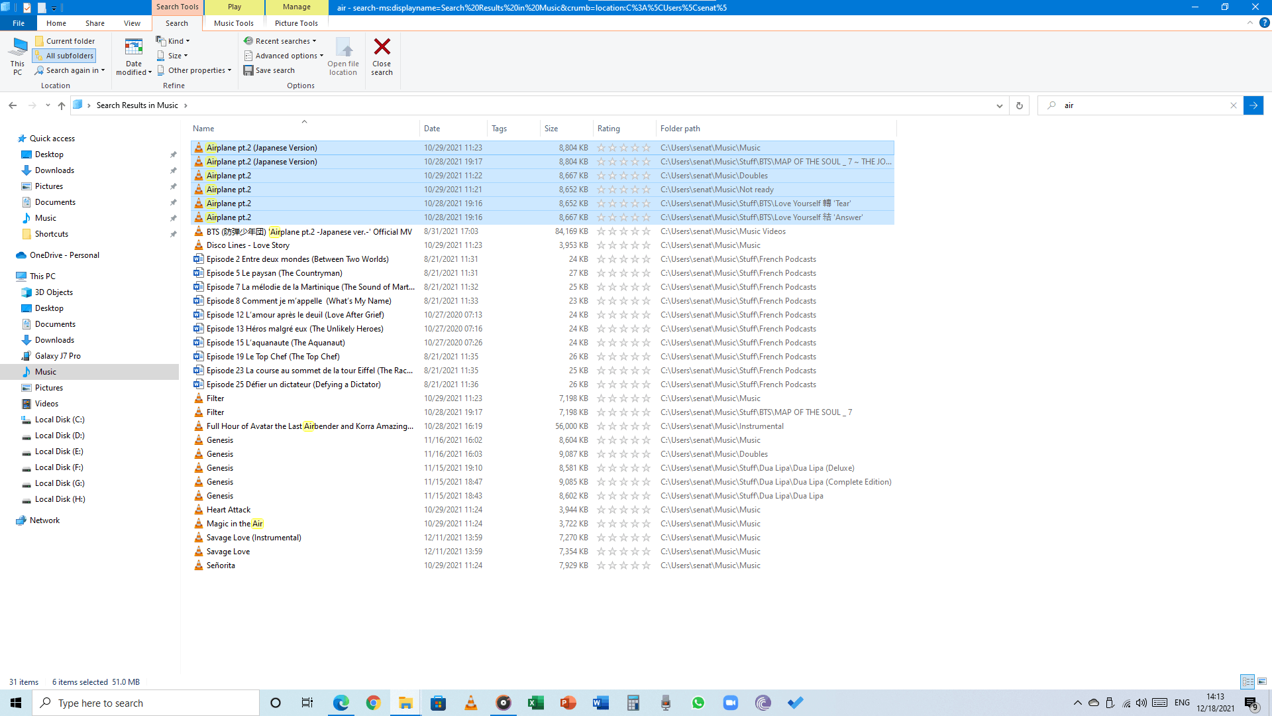Switch to large thumbnails view icon
1272x716 pixels.
tap(1262, 682)
